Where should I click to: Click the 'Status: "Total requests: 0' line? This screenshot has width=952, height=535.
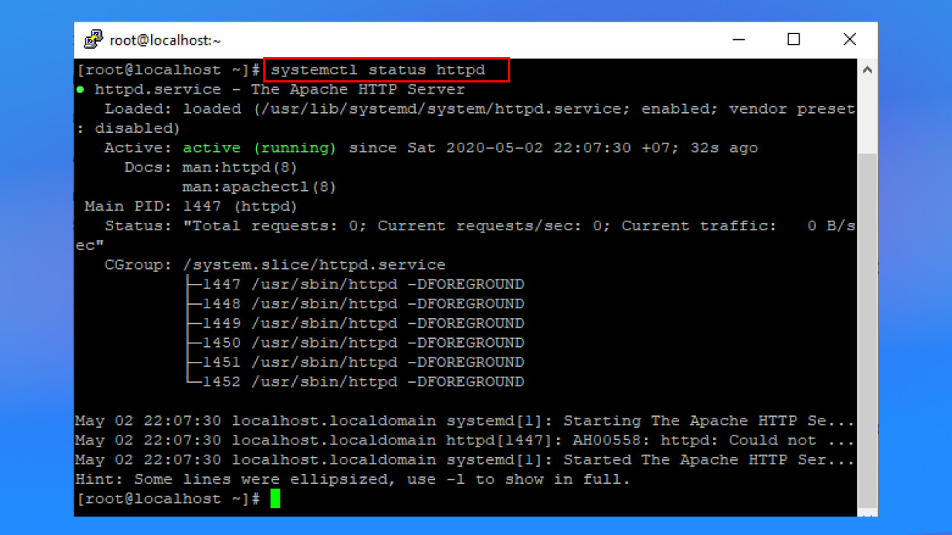[480, 226]
